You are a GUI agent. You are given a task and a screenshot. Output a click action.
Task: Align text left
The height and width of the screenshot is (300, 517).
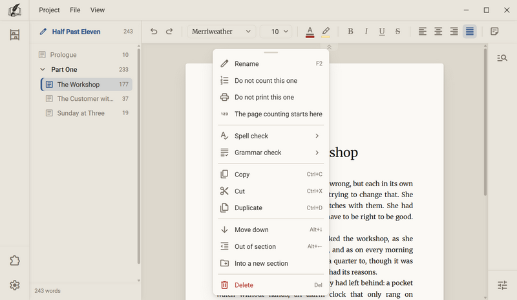pos(423,31)
